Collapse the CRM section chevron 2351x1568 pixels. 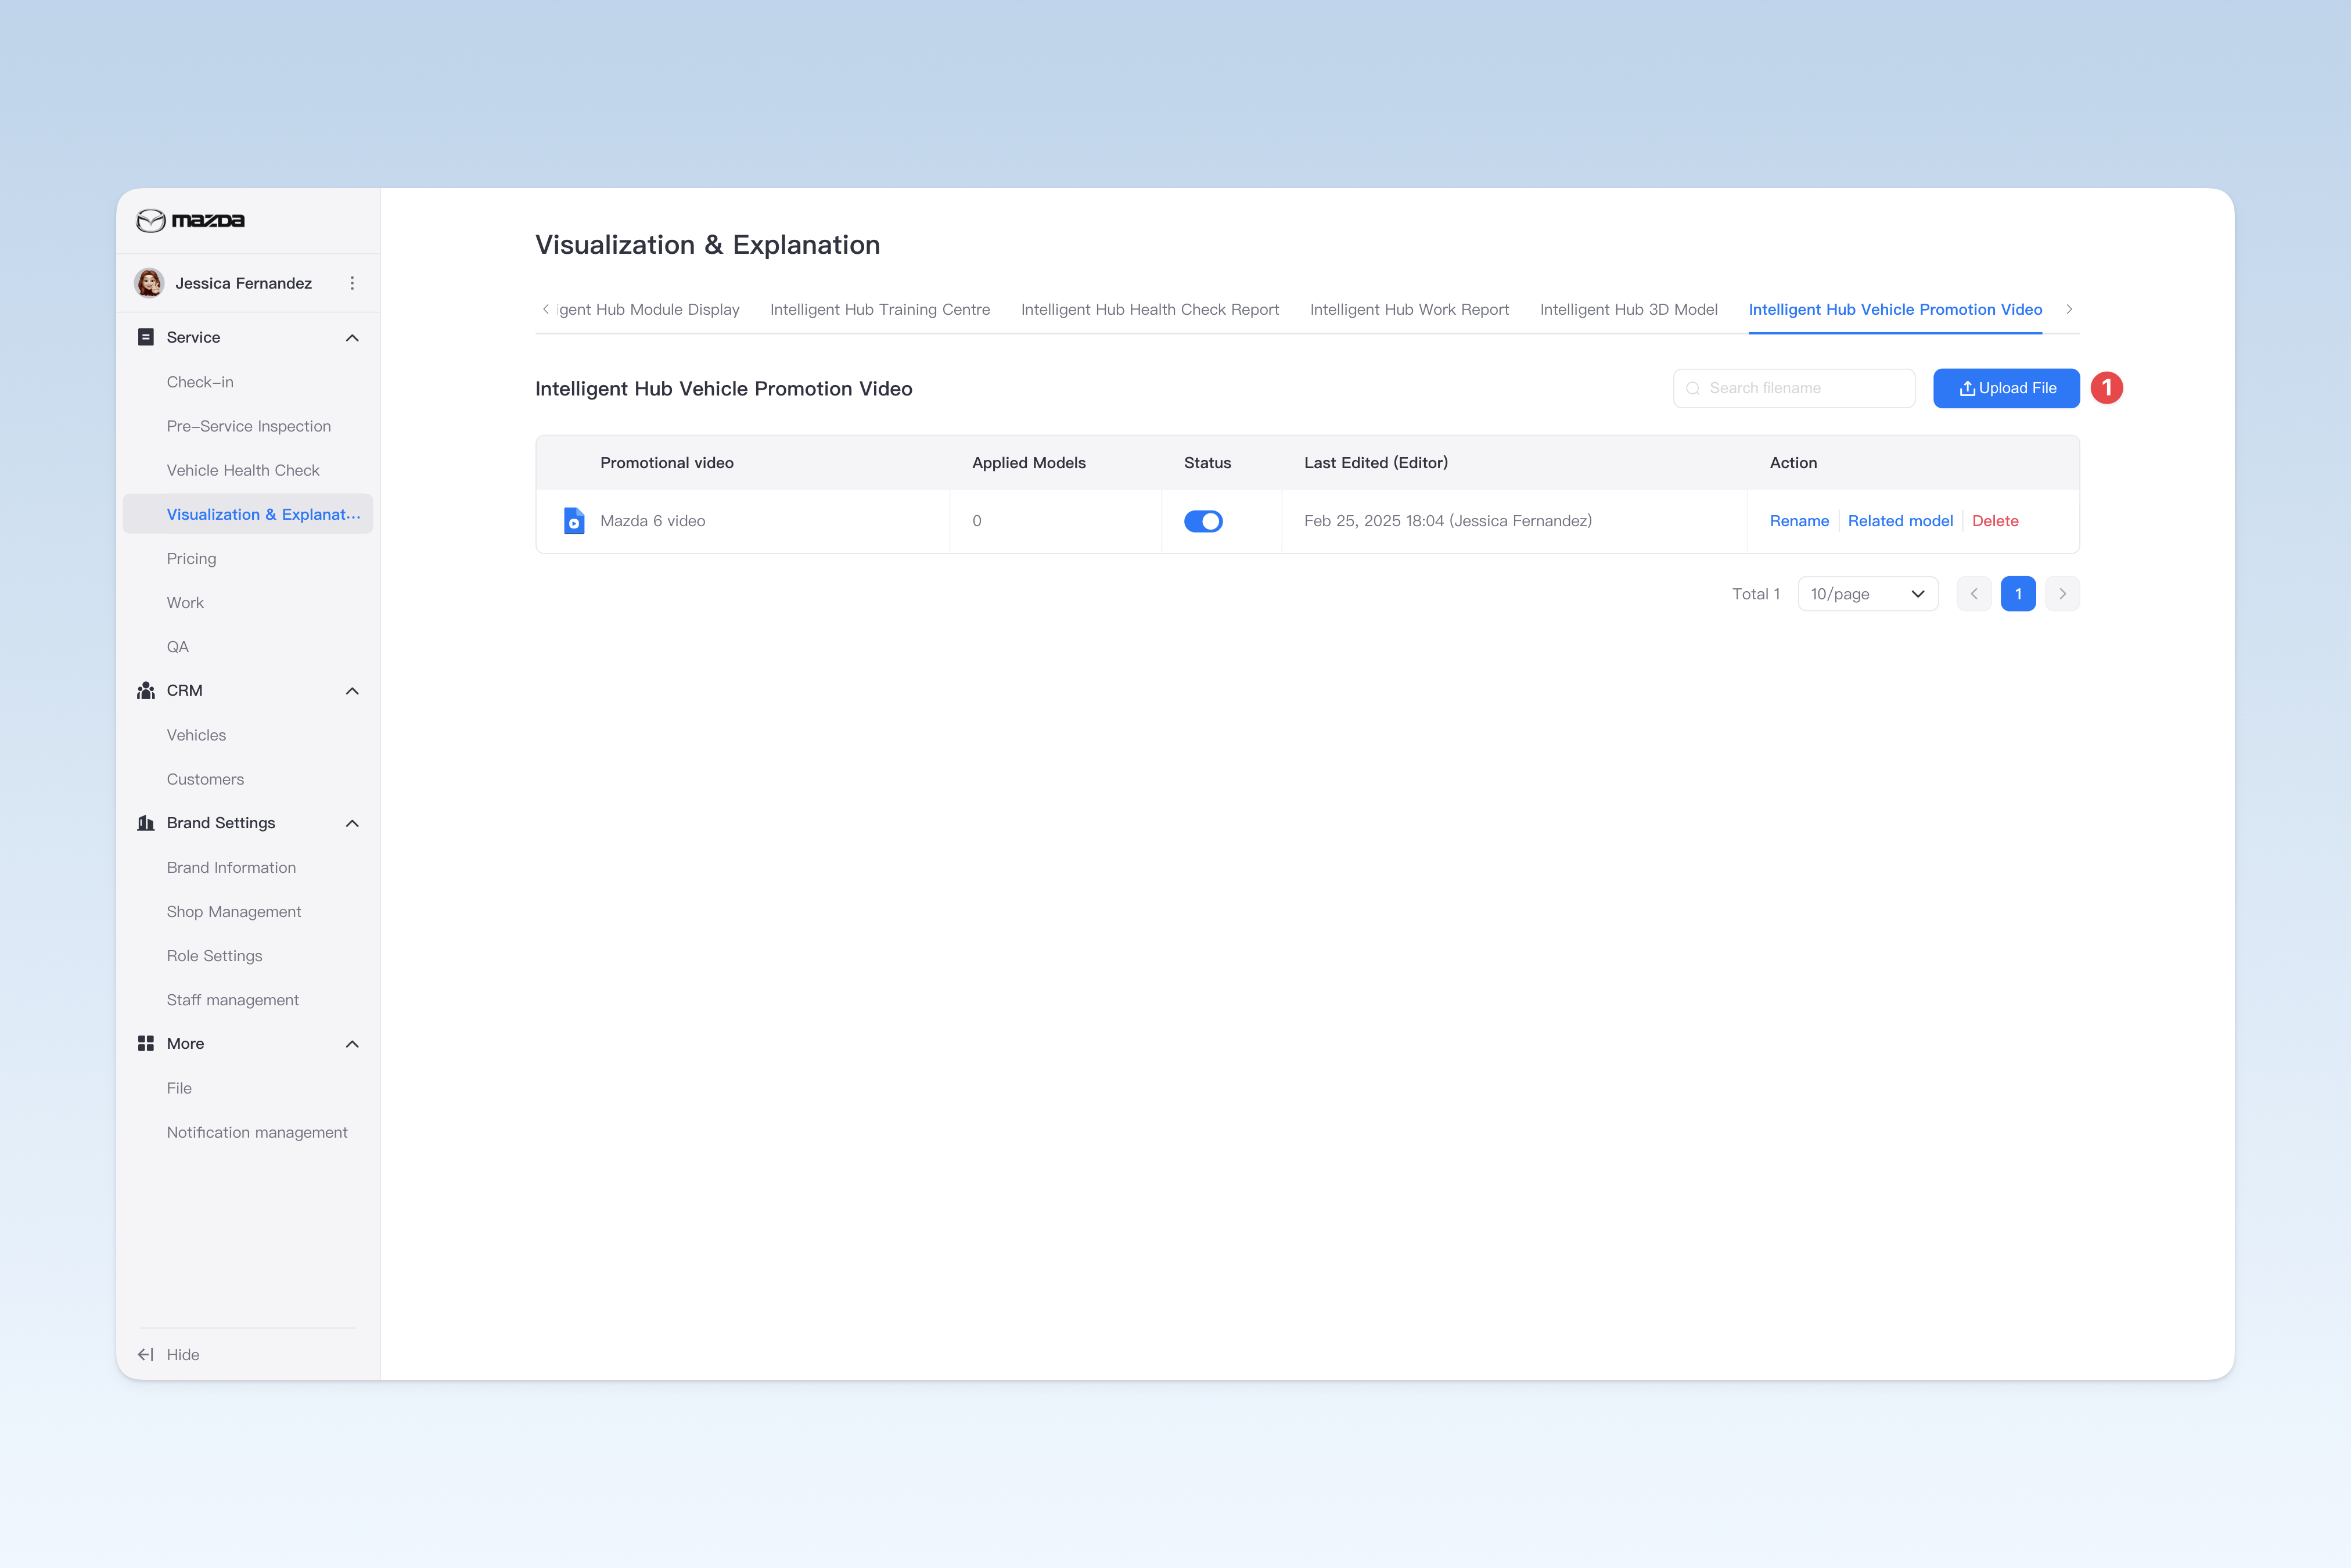pos(352,691)
